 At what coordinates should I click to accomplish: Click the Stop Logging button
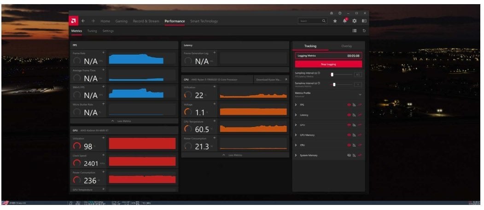tap(328, 64)
